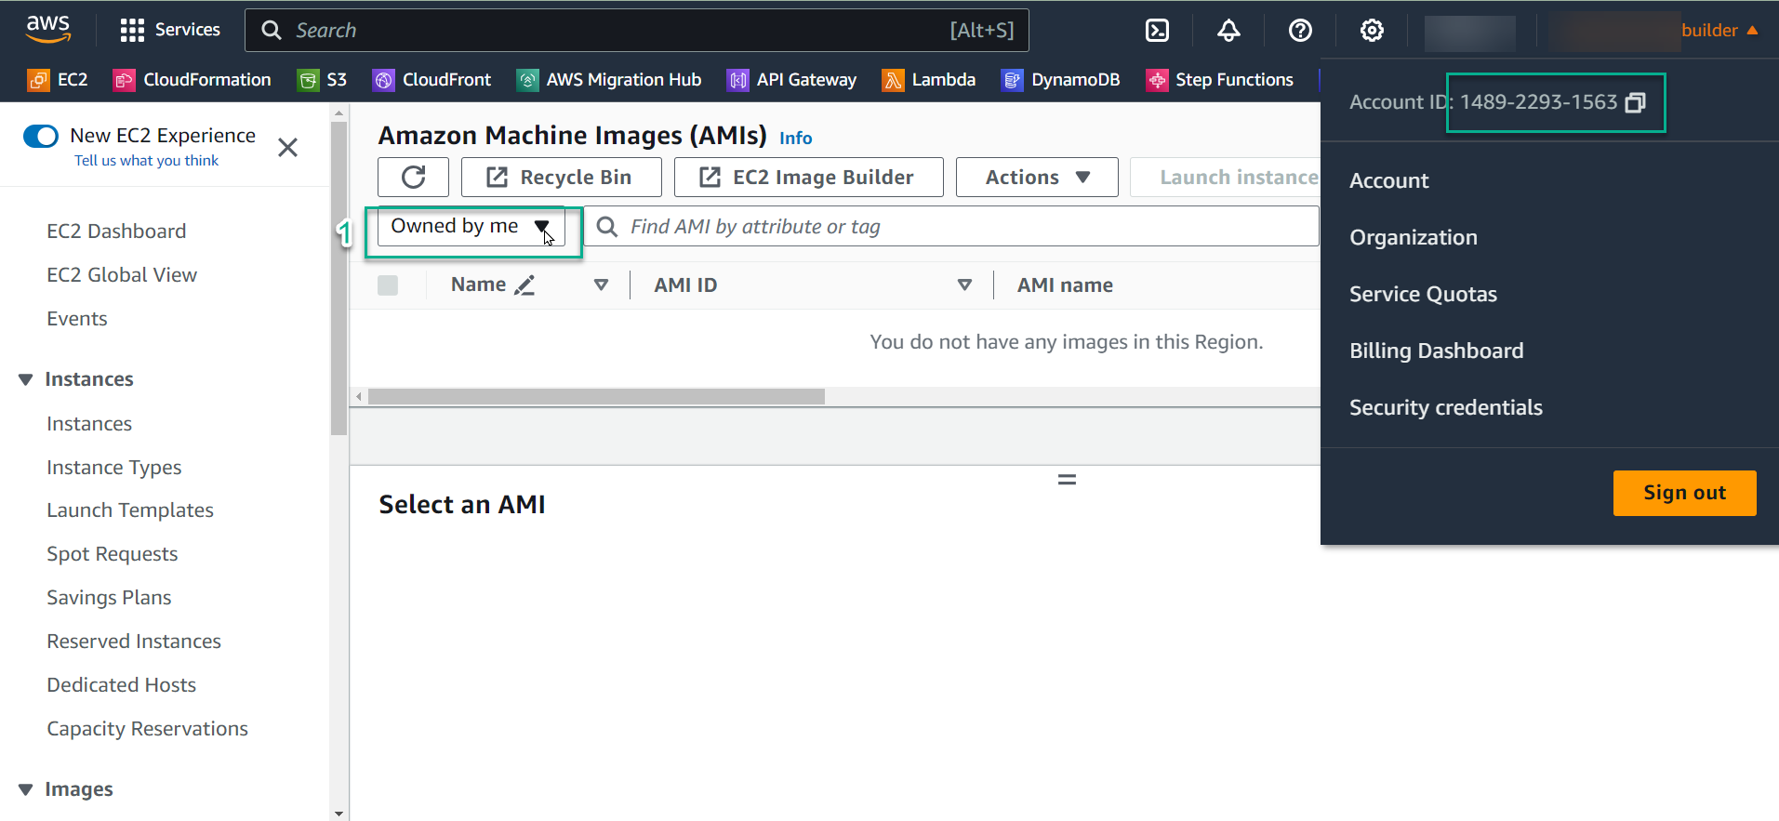1779x821 pixels.
Task: Click the AMI table horizontal scrollbar
Action: pyautogui.click(x=596, y=397)
